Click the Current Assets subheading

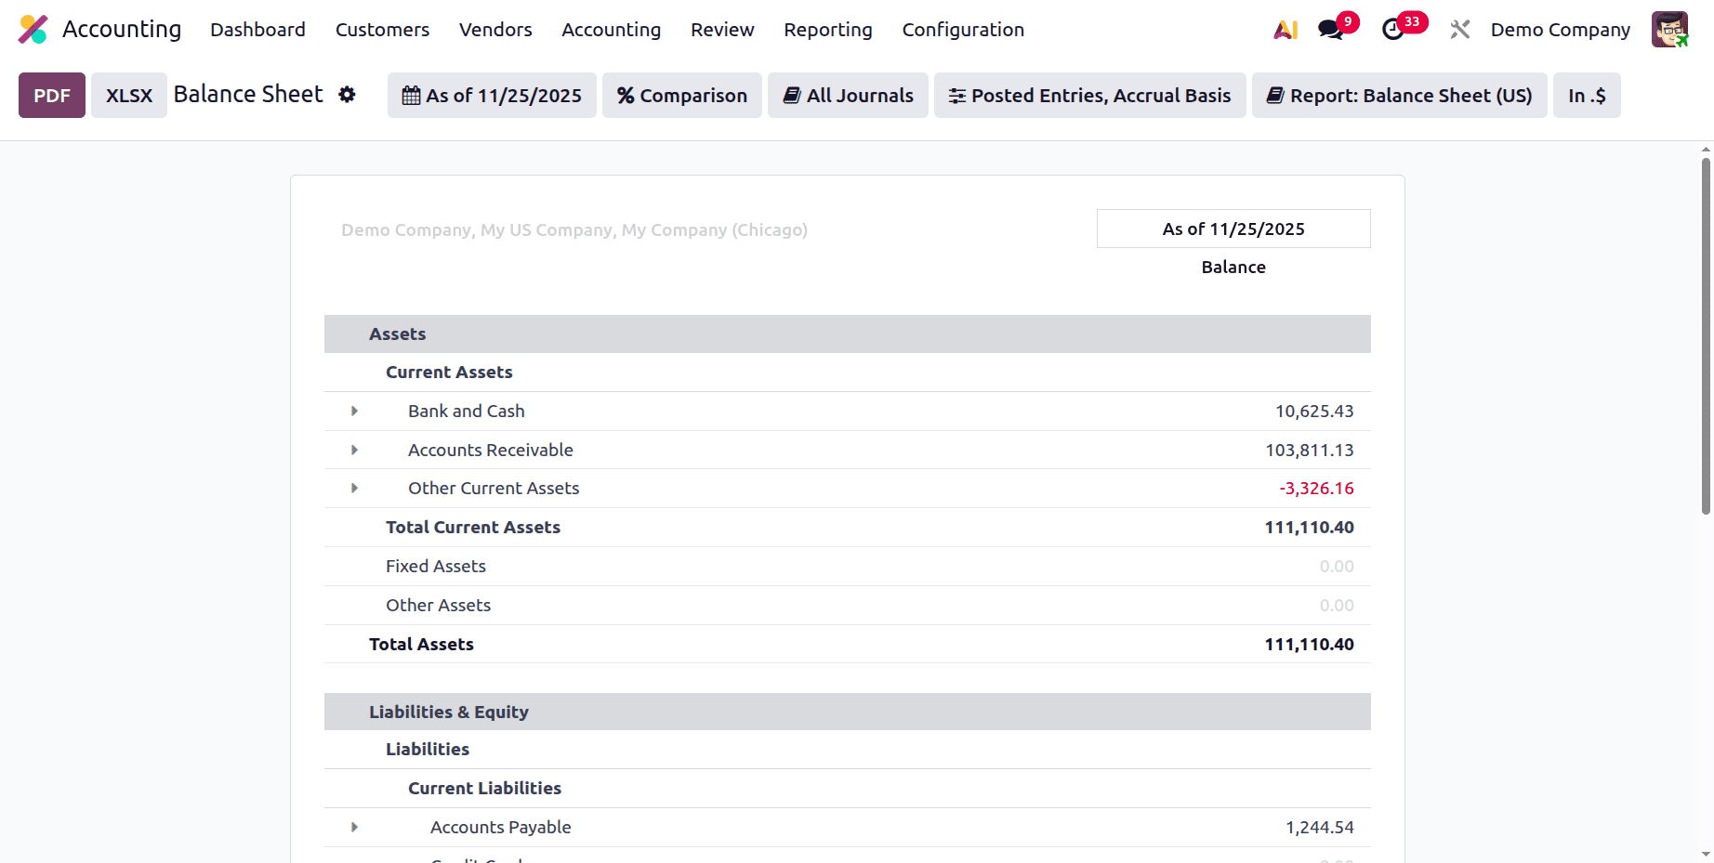tap(449, 372)
